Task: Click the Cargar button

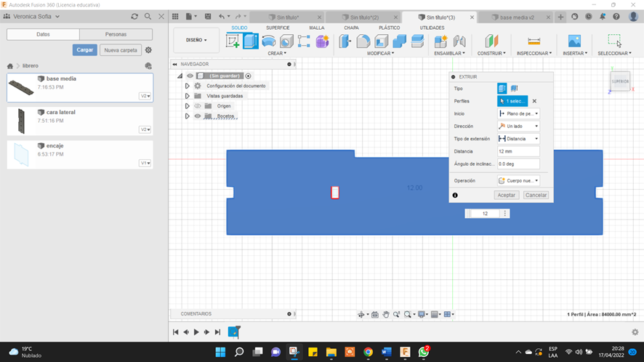Action: (85, 50)
